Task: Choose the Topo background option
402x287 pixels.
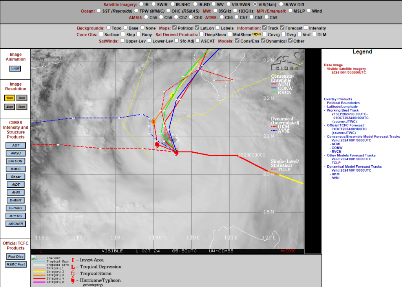Action: pyautogui.click(x=108, y=27)
